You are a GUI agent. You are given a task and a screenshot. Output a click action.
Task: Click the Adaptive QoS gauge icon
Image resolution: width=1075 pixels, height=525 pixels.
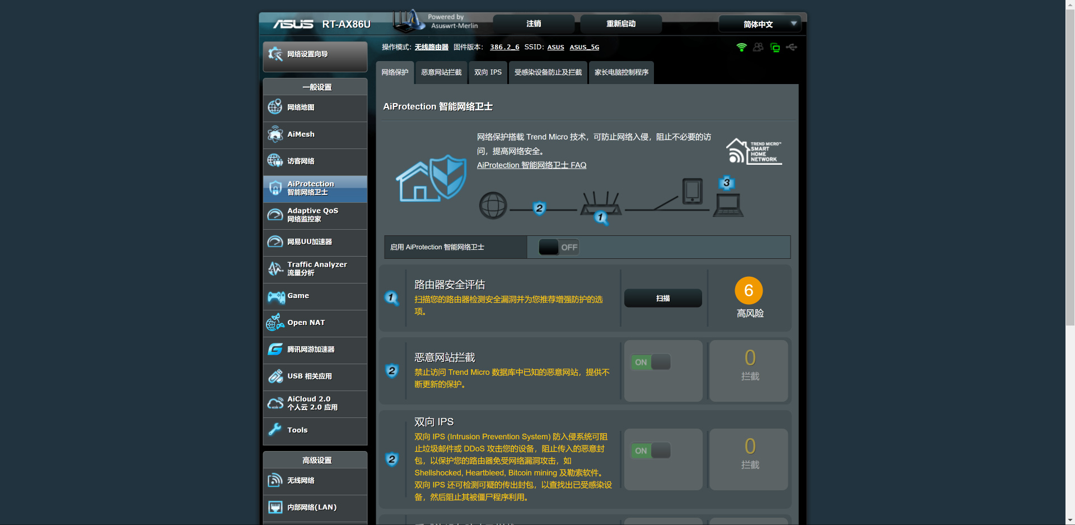(x=275, y=215)
